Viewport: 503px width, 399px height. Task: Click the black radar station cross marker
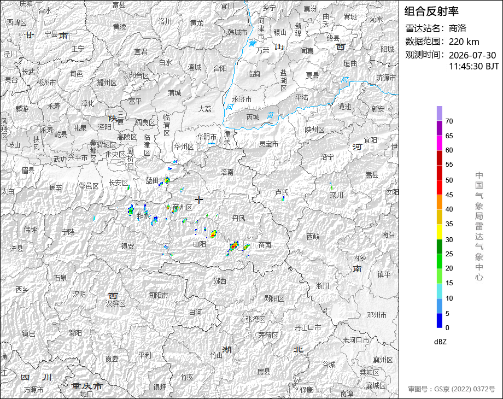pos(198,200)
